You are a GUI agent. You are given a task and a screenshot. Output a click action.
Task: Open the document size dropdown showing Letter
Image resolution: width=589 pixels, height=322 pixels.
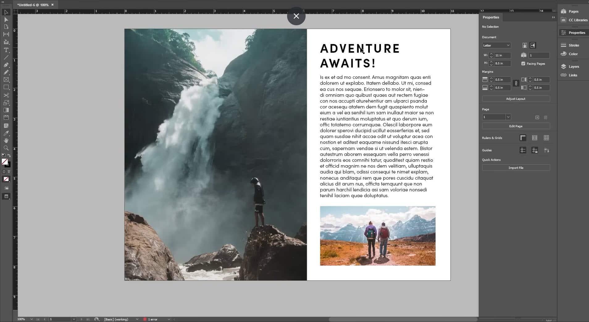click(496, 45)
